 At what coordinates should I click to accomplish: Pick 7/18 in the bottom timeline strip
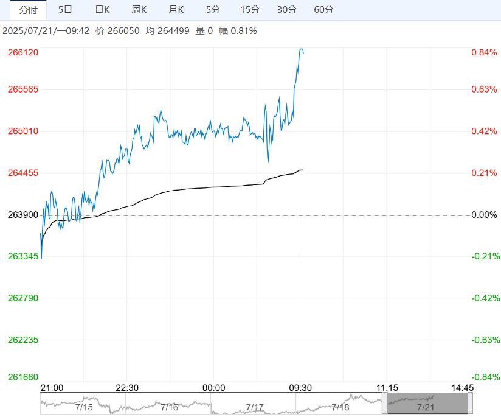340,407
